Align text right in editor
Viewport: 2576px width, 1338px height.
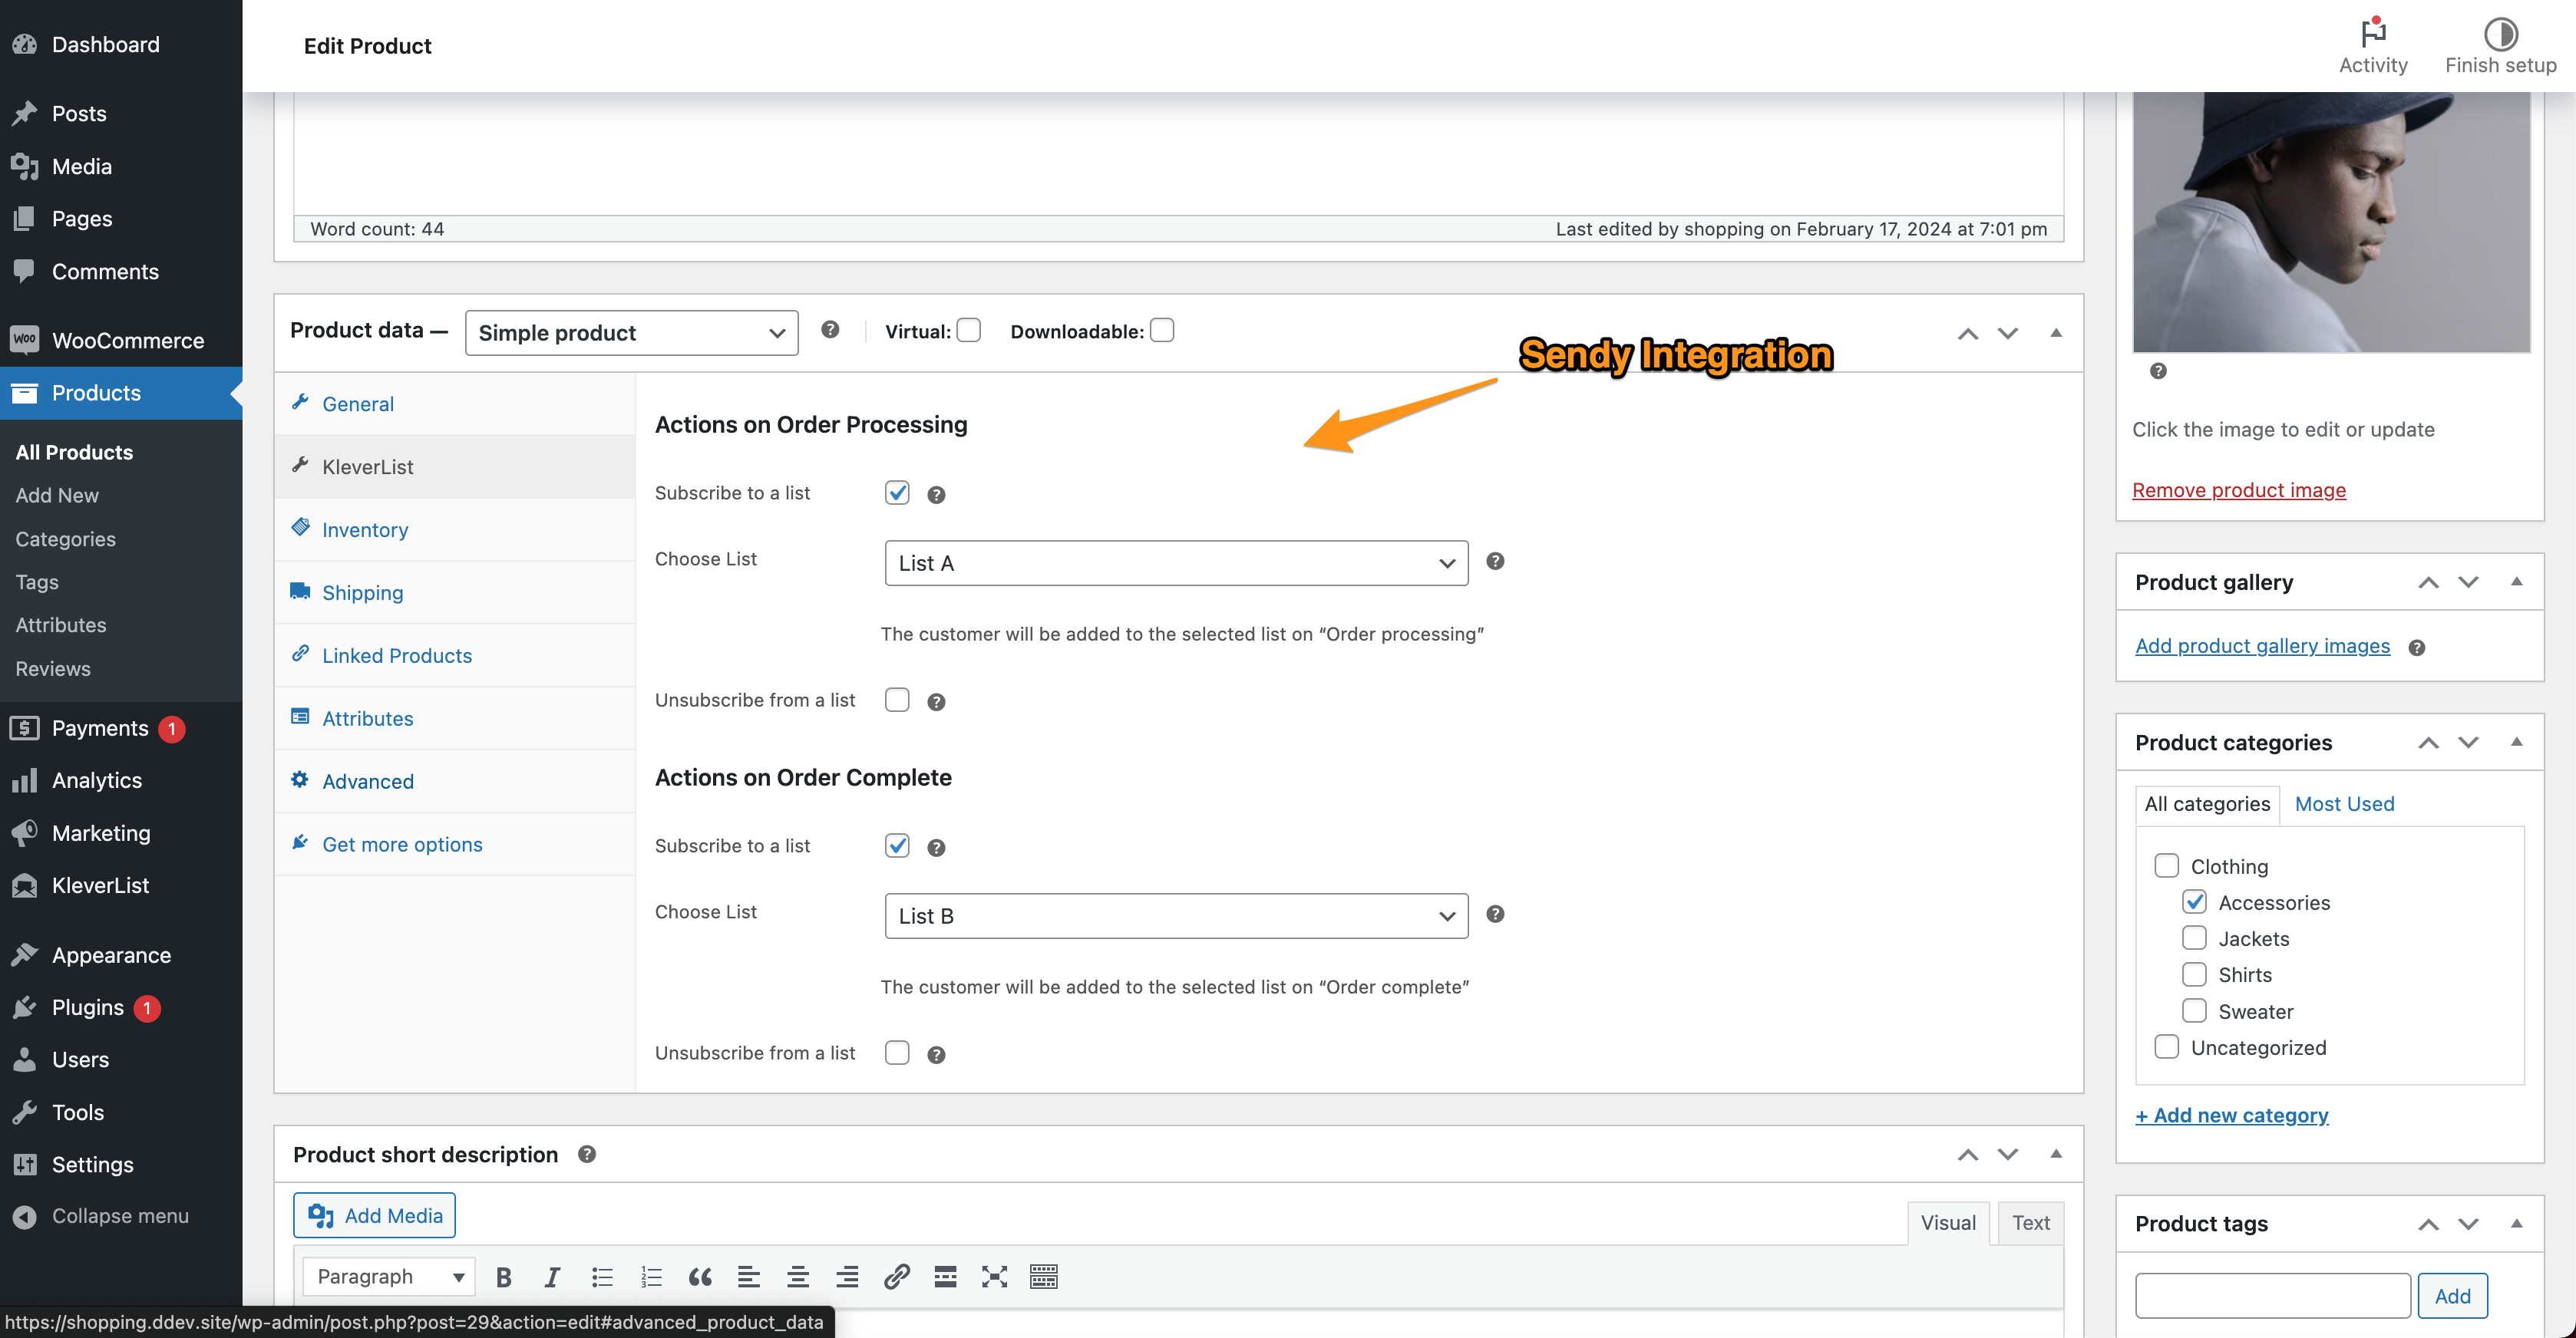(847, 1276)
